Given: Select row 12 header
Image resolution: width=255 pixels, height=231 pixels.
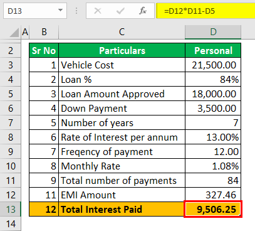Looking at the screenshot, I should 11,195.
